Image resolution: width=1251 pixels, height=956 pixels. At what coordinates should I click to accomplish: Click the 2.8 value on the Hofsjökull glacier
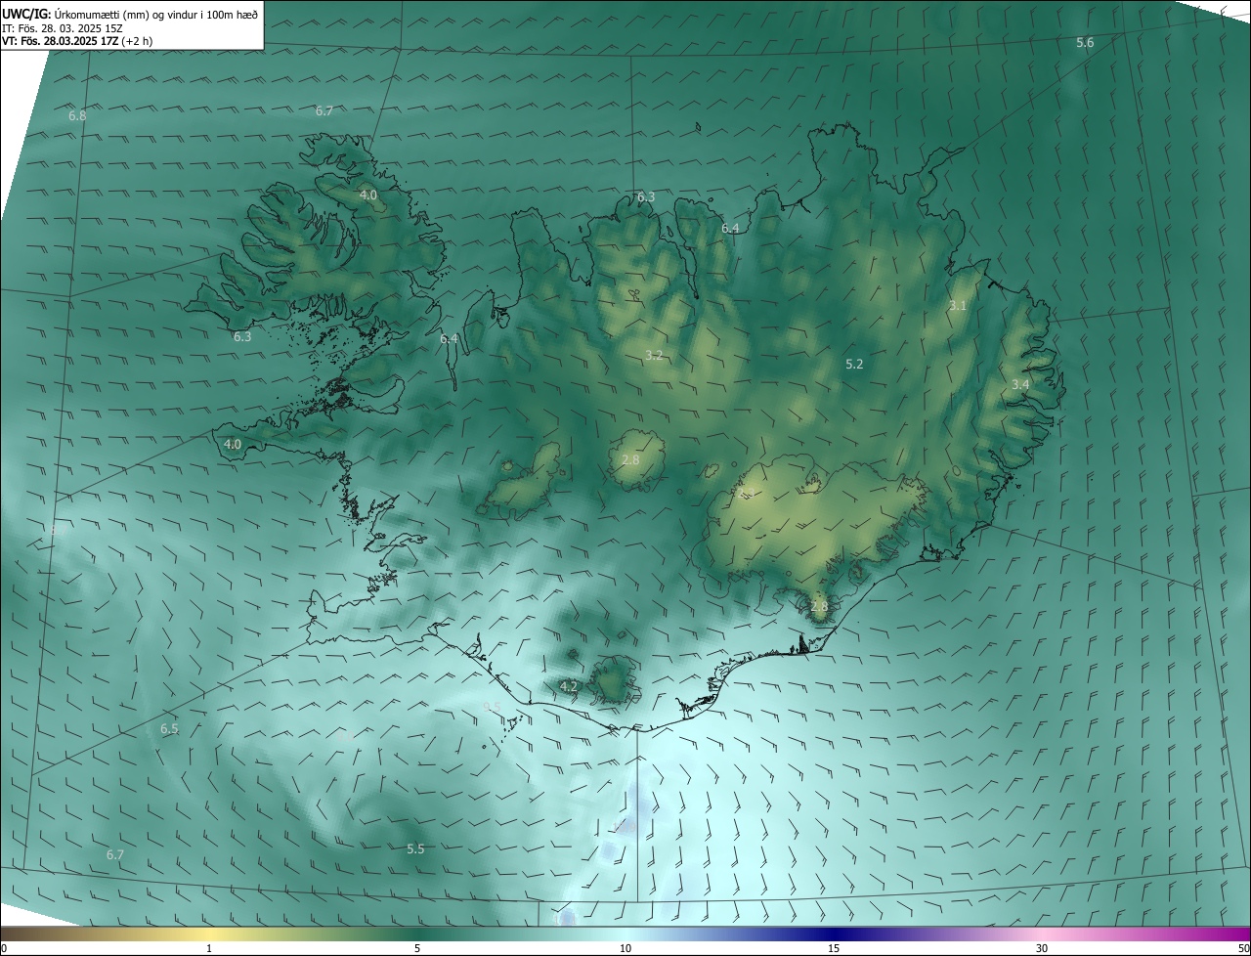630,459
